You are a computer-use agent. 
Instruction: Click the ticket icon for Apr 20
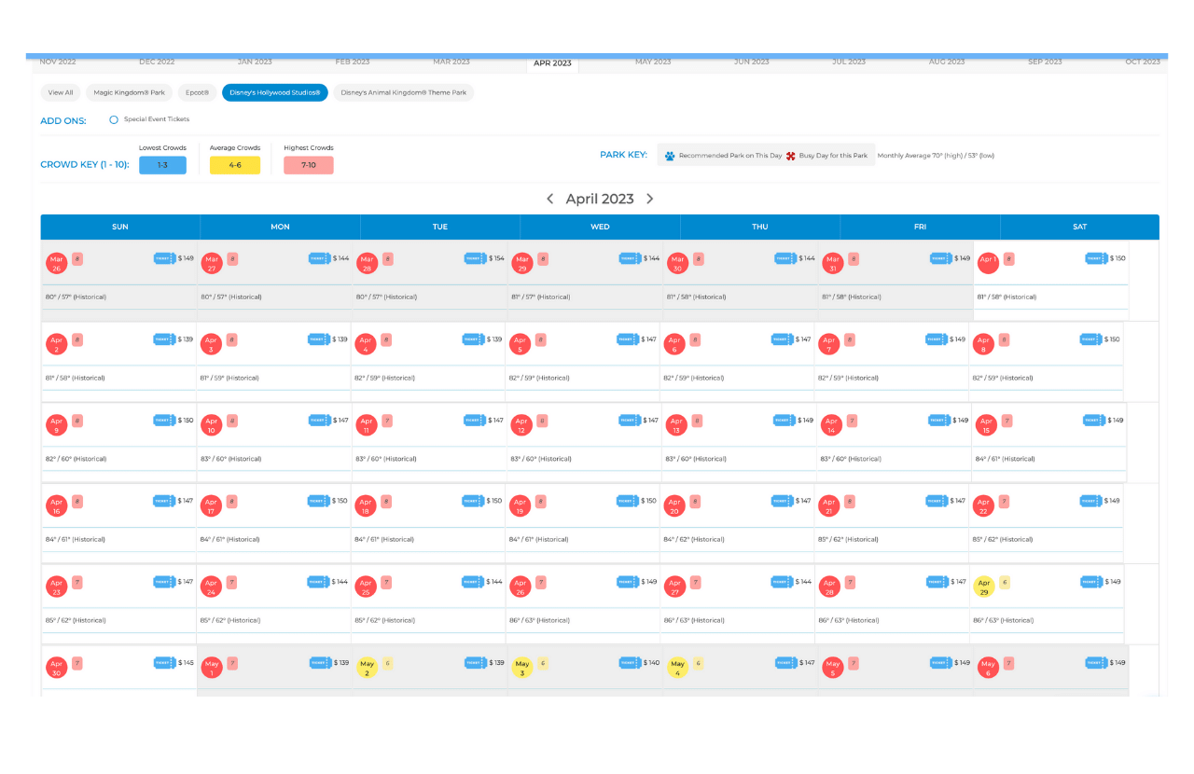(x=782, y=501)
